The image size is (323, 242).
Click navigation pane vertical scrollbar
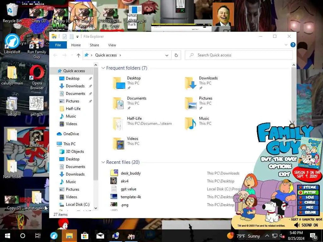click(x=96, y=124)
